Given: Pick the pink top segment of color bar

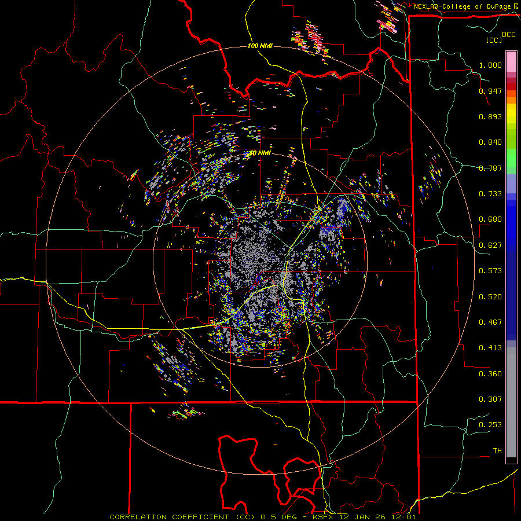Looking at the screenshot, I should [511, 61].
